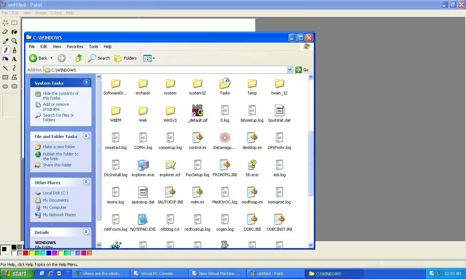Select the Free-Form Select tool in Paint

pyautogui.click(x=5, y=23)
